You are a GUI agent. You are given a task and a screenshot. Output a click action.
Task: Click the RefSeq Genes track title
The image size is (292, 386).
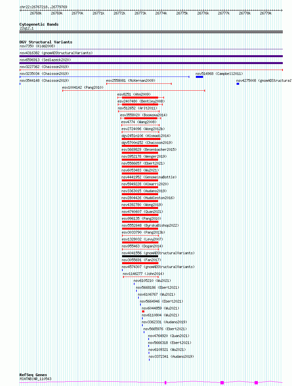33,375
